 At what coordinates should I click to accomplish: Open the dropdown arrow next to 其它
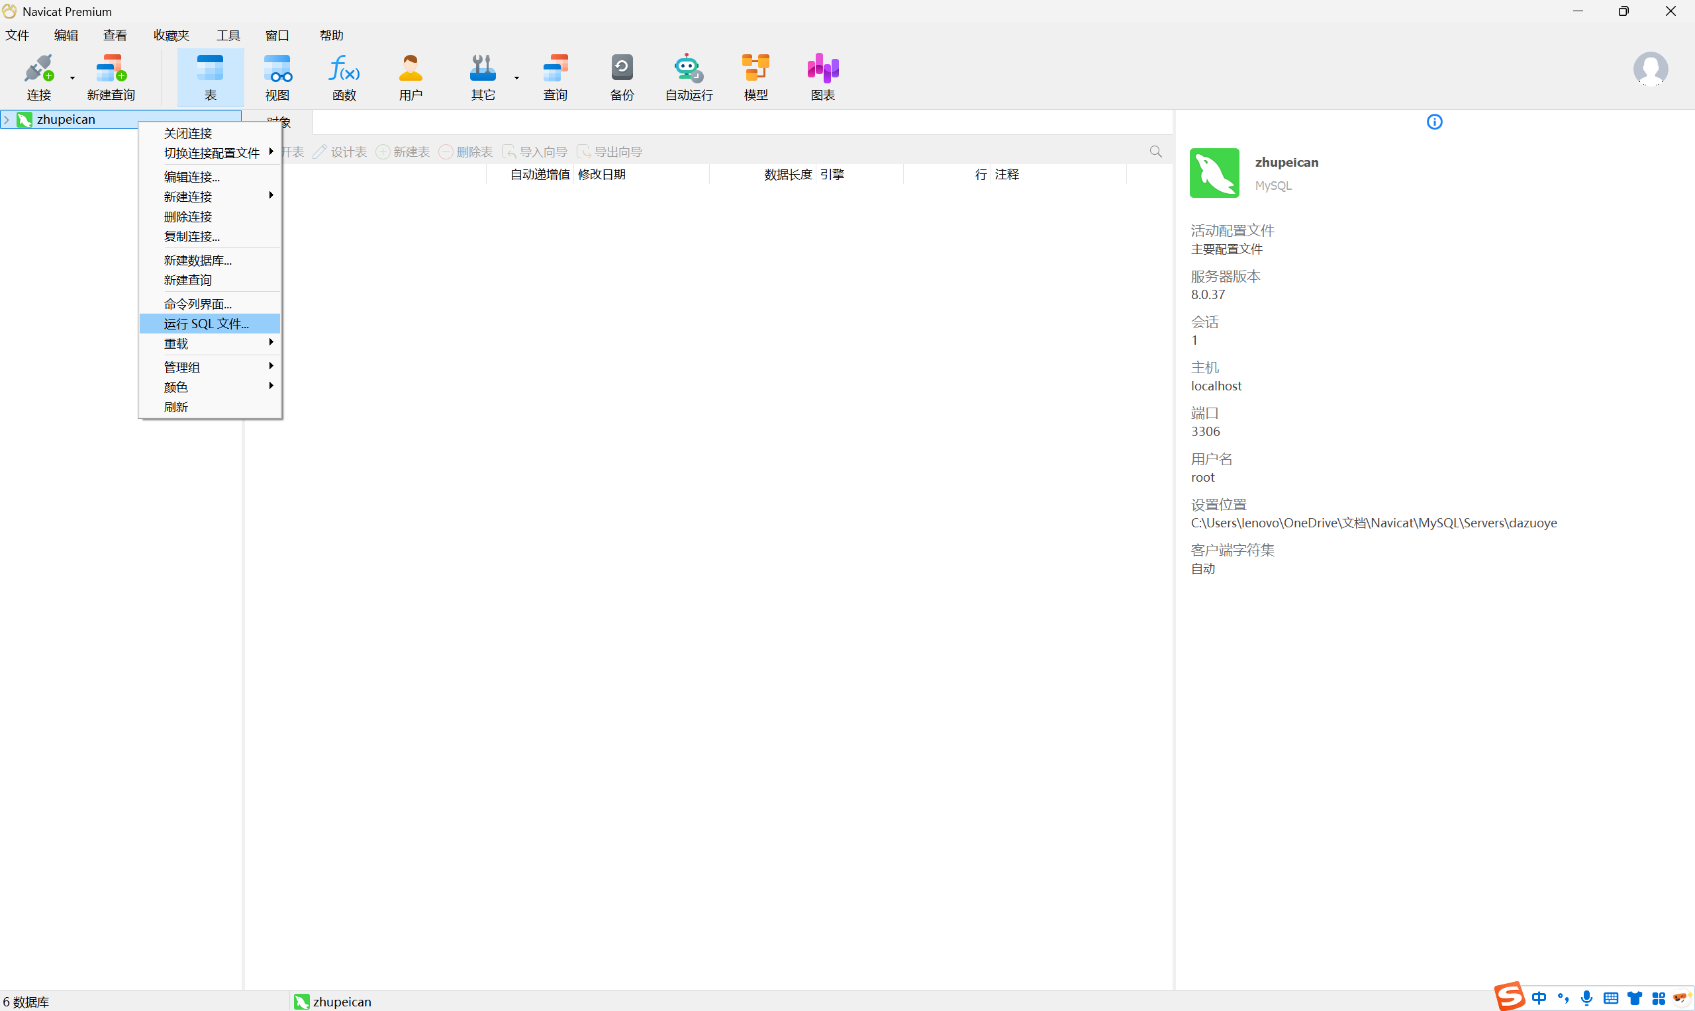coord(516,78)
